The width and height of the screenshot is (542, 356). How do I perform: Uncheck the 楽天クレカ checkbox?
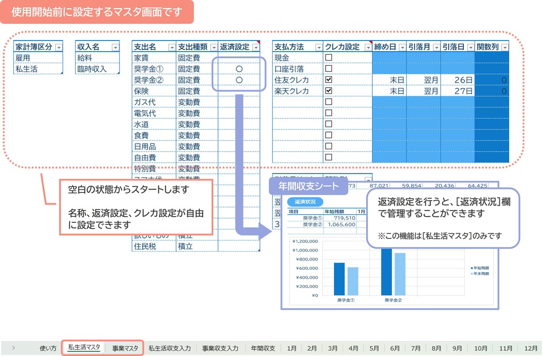(329, 91)
